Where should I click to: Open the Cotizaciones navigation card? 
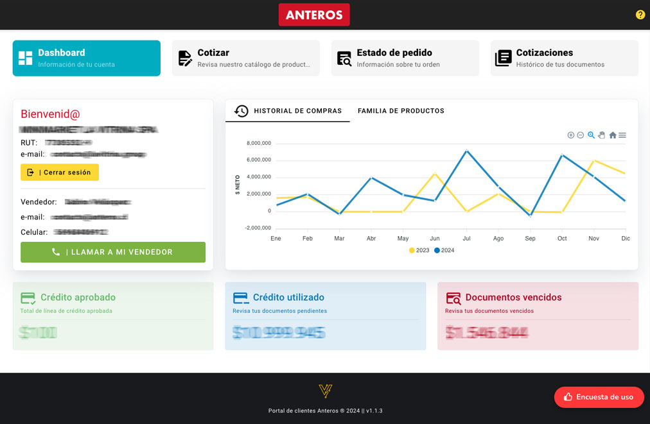pos(564,58)
